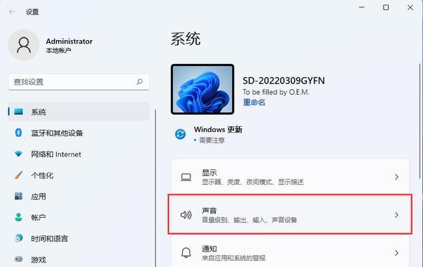Viewport: 423px width, 267px height.
Task: Click the 系统 monitor icon in sidebar
Action: pyautogui.click(x=18, y=111)
